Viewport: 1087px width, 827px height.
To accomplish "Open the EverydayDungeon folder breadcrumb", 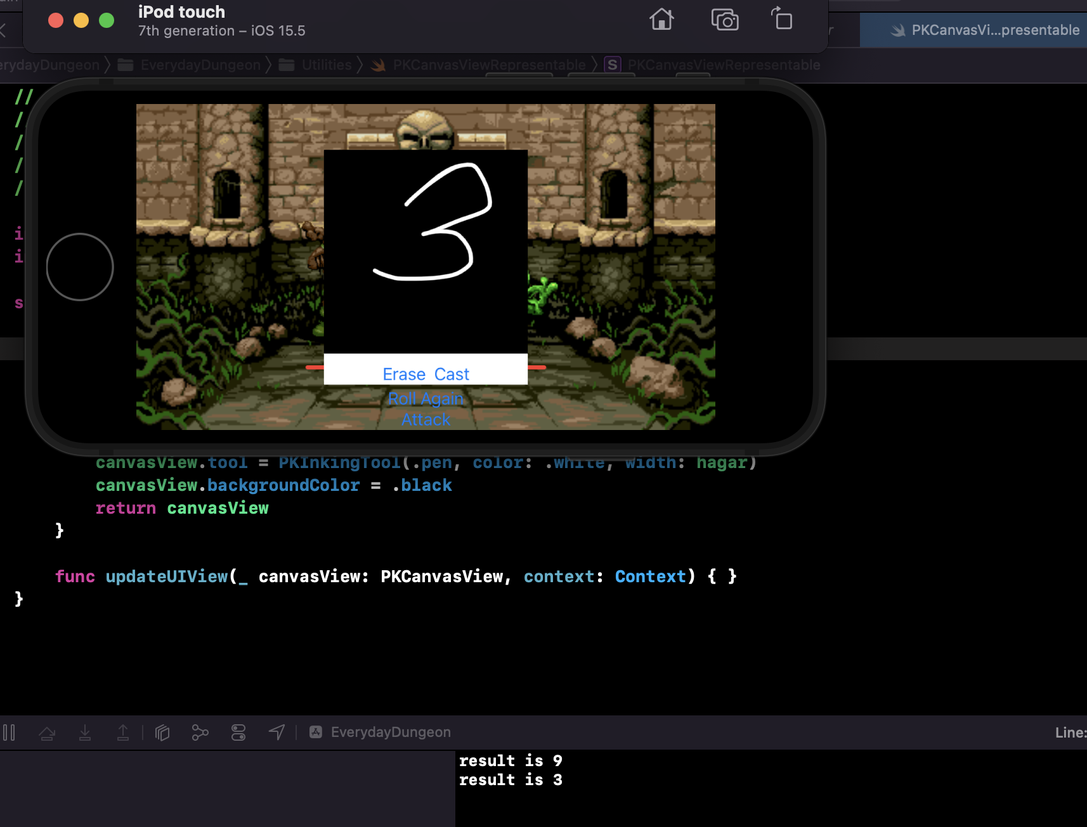I will point(190,65).
